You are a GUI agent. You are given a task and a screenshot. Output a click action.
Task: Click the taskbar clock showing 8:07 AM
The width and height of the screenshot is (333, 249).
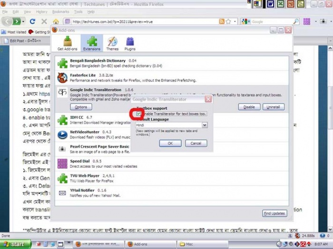tap(321, 244)
